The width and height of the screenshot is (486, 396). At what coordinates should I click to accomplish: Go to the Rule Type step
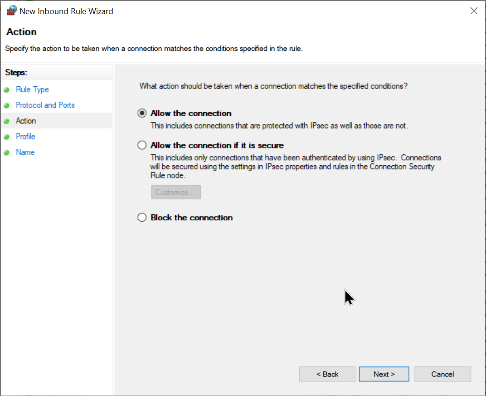pos(32,89)
